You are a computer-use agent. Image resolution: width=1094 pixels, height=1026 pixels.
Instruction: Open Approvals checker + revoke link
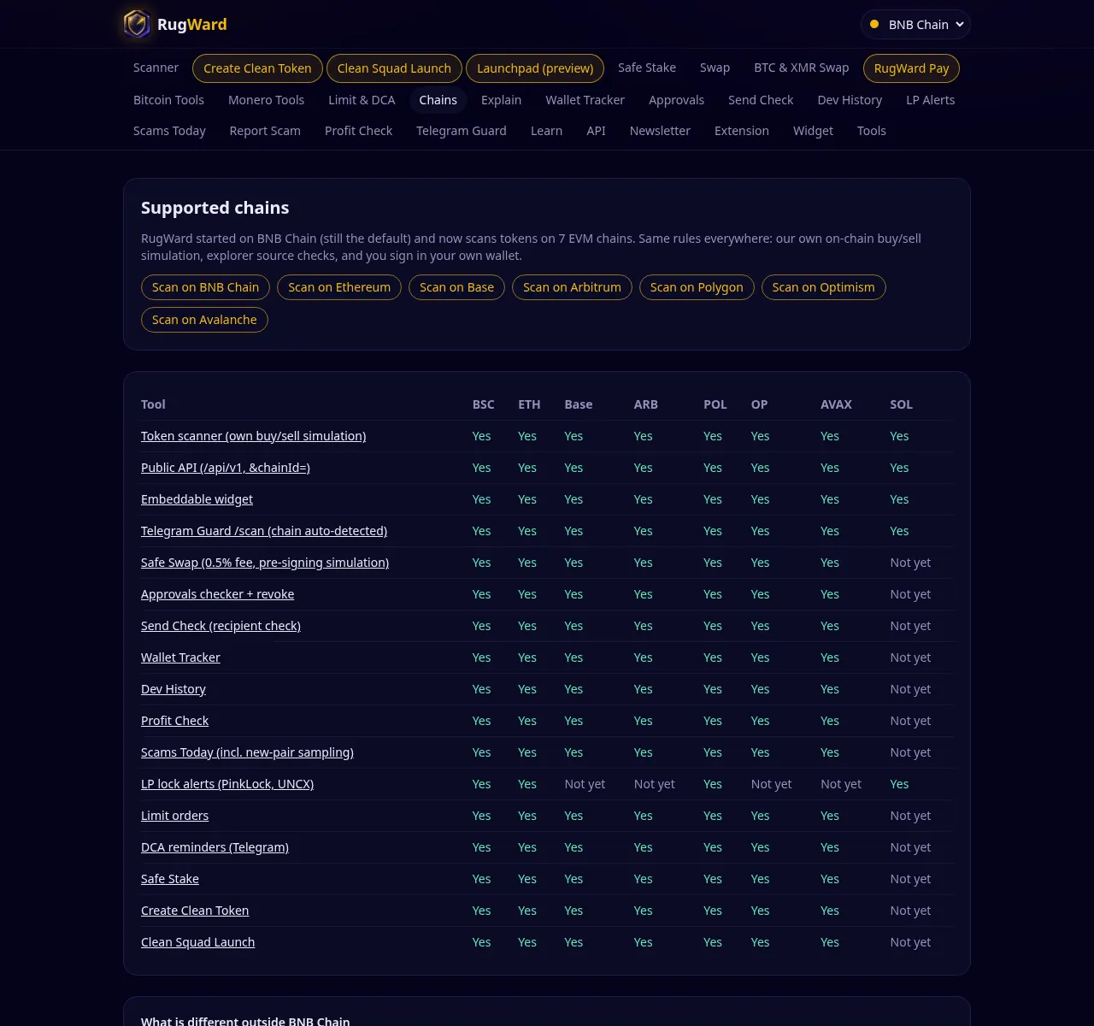(x=217, y=594)
